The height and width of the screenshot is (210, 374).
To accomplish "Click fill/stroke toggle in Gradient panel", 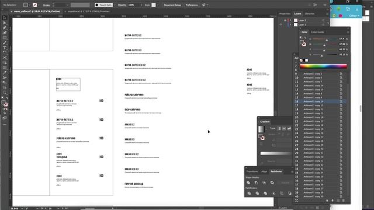I will 261,137.
